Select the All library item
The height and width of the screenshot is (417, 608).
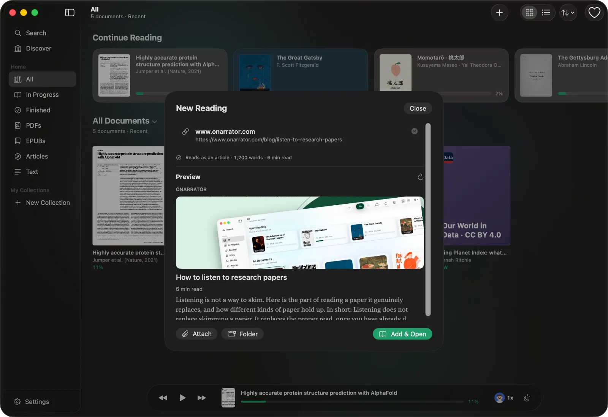(42, 79)
